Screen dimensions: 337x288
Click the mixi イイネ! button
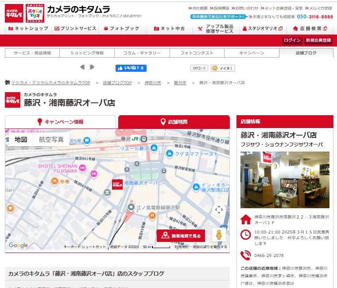pos(223,68)
